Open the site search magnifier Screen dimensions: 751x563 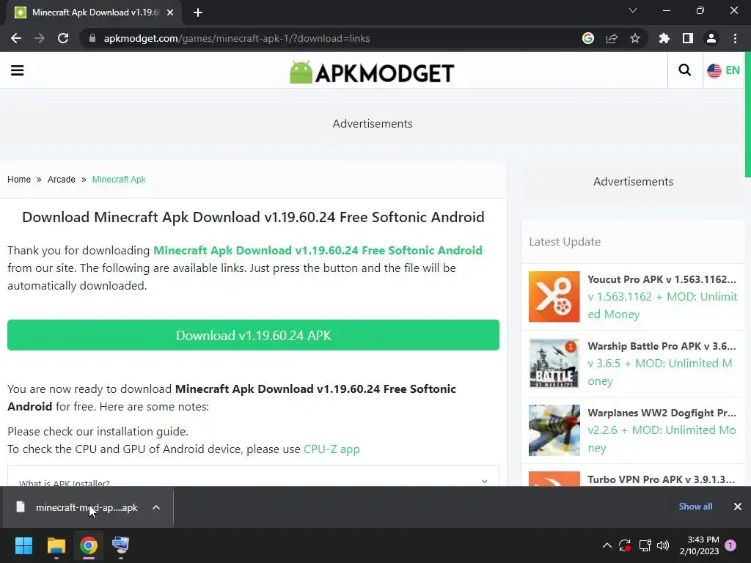(x=685, y=70)
